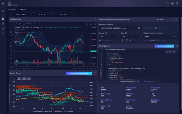Open the Indicators menu on chart
Screen dimensions: 182x114
point(28,24)
